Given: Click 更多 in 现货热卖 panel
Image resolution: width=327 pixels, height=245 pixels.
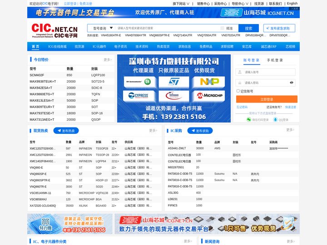Looking at the screenshot, I should 153,130.
